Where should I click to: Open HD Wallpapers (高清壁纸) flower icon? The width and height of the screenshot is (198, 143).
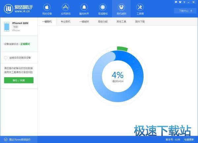click(103, 9)
